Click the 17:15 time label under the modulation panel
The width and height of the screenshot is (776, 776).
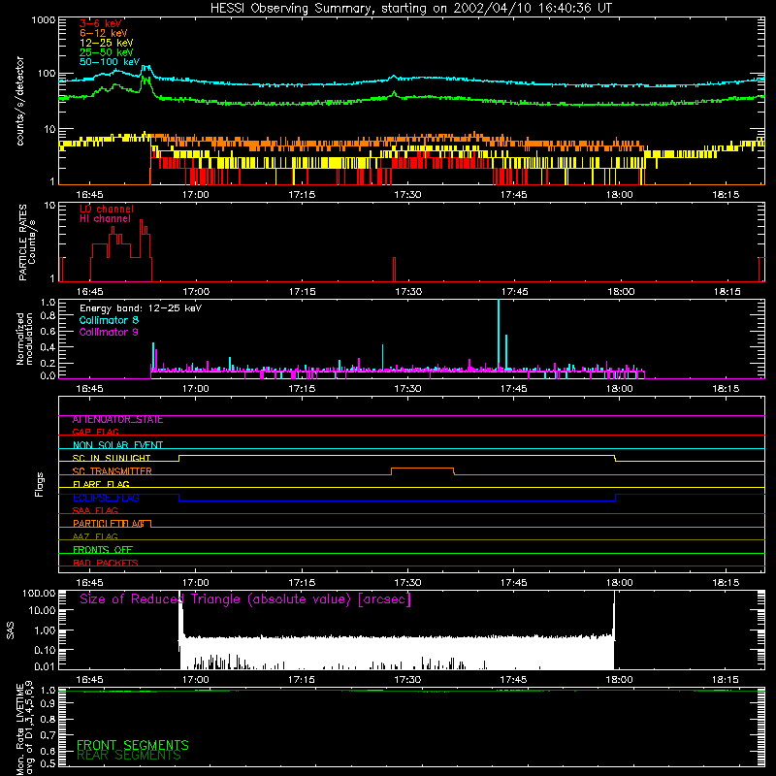302,389
